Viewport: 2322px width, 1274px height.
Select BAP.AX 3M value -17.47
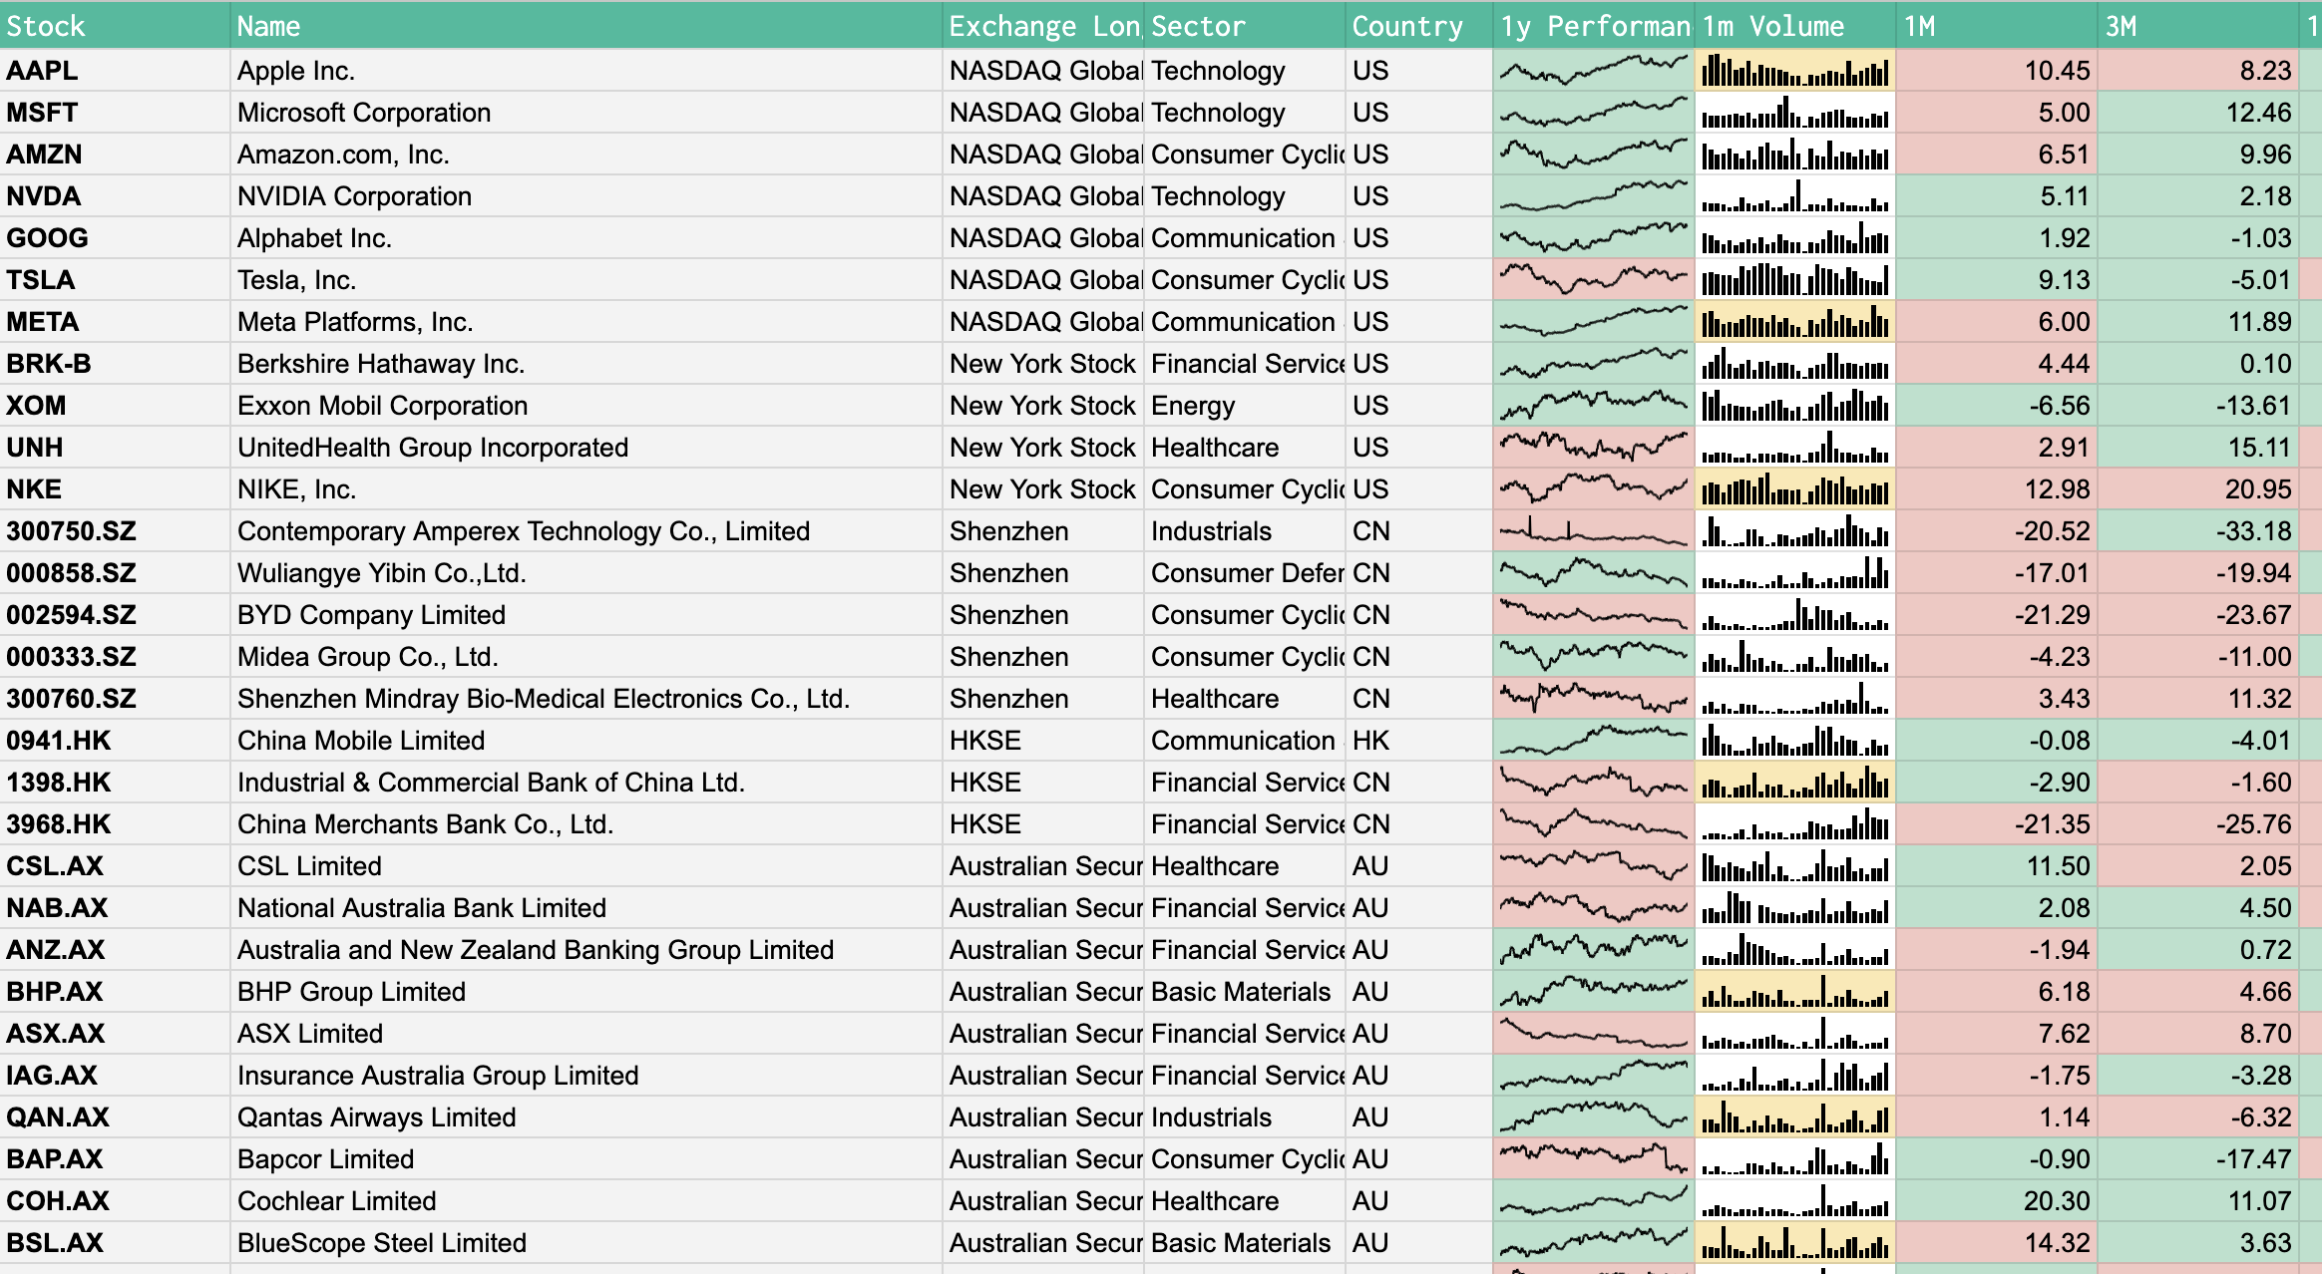click(2197, 1159)
